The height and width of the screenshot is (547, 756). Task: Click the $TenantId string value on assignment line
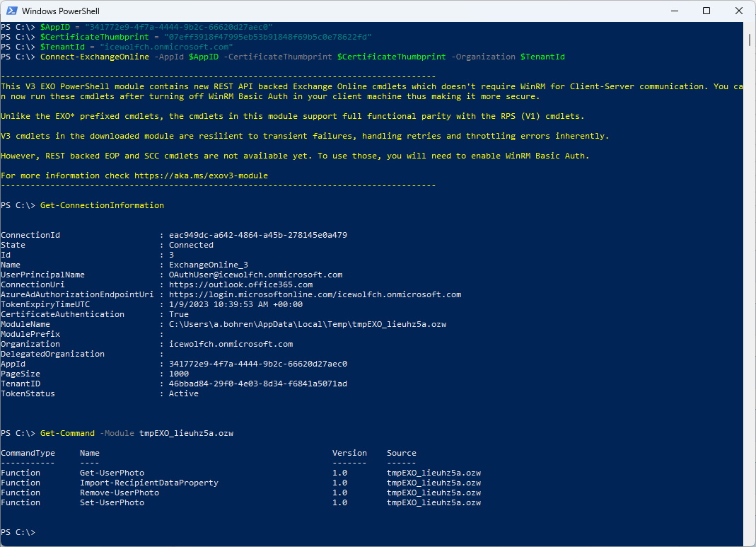pyautogui.click(x=166, y=47)
